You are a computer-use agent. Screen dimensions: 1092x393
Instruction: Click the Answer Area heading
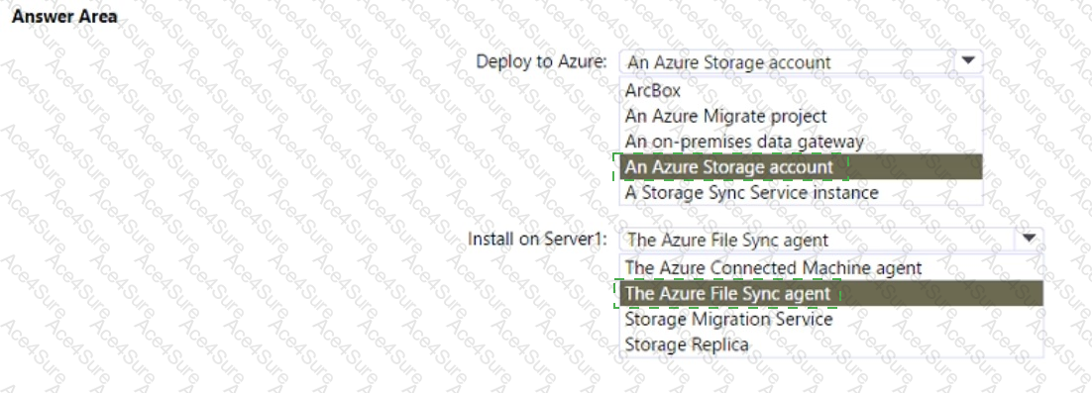tap(64, 18)
